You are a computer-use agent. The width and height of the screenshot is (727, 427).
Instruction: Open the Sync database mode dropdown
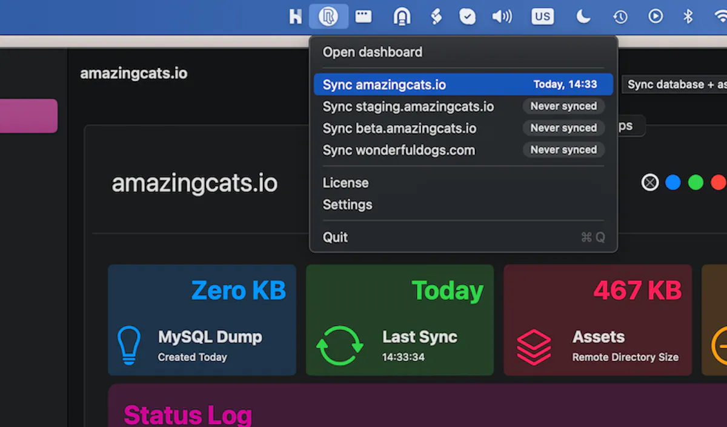[x=674, y=85]
